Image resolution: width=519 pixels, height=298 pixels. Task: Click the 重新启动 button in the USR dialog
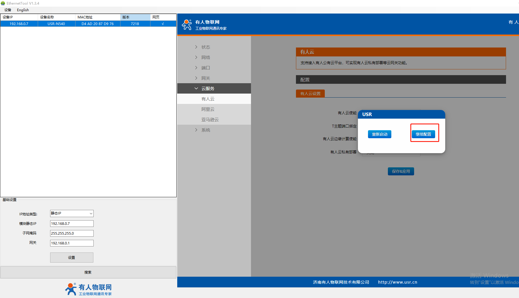[380, 134]
